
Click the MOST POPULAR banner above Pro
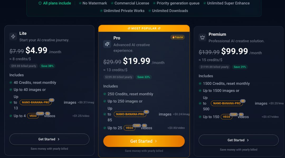pyautogui.click(x=144, y=28)
